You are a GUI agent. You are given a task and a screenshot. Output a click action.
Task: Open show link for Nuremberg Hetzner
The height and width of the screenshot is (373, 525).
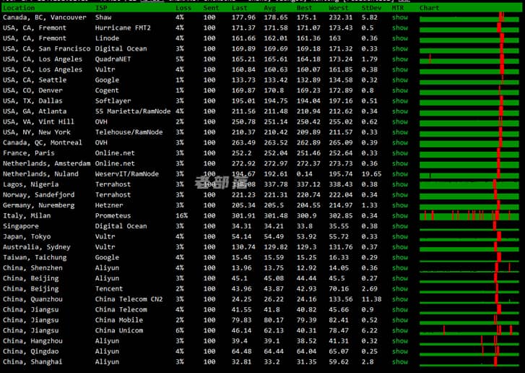pyautogui.click(x=400, y=205)
